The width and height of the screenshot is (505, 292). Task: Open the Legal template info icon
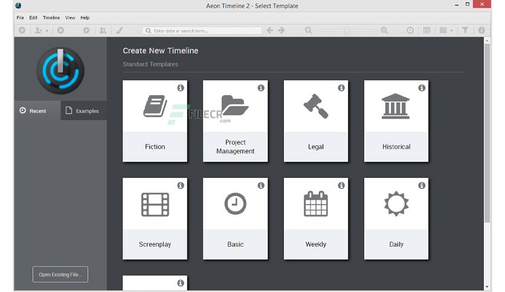click(x=341, y=88)
